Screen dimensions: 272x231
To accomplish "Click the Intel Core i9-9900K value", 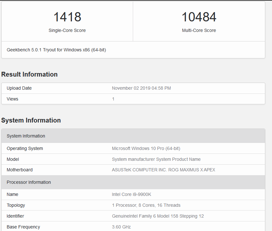I will click(x=132, y=195).
